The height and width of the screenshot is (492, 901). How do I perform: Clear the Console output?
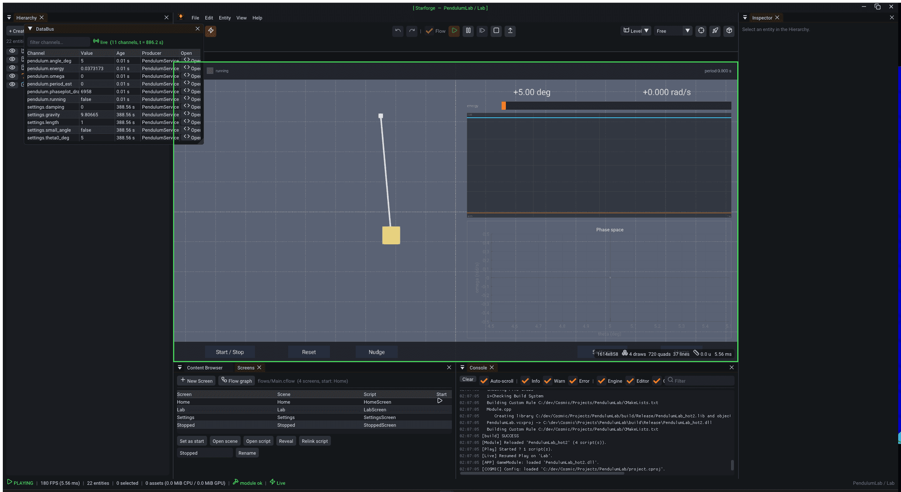(468, 379)
